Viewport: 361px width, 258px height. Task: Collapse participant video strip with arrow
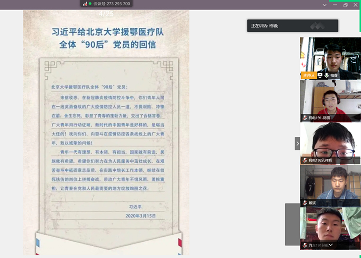coord(298,144)
